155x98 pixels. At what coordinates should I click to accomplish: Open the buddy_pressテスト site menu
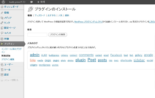click(17, 2)
